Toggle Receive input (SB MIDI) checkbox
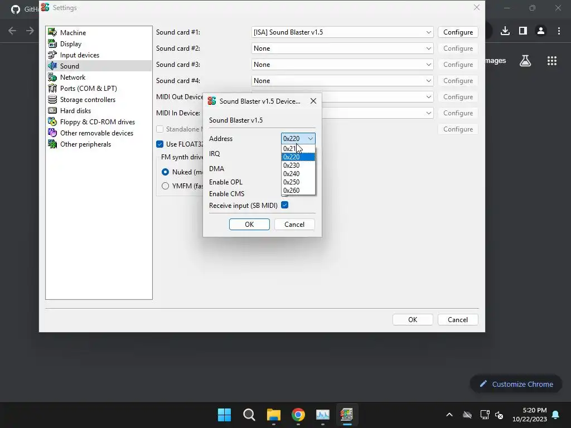The height and width of the screenshot is (428, 571). point(285,205)
